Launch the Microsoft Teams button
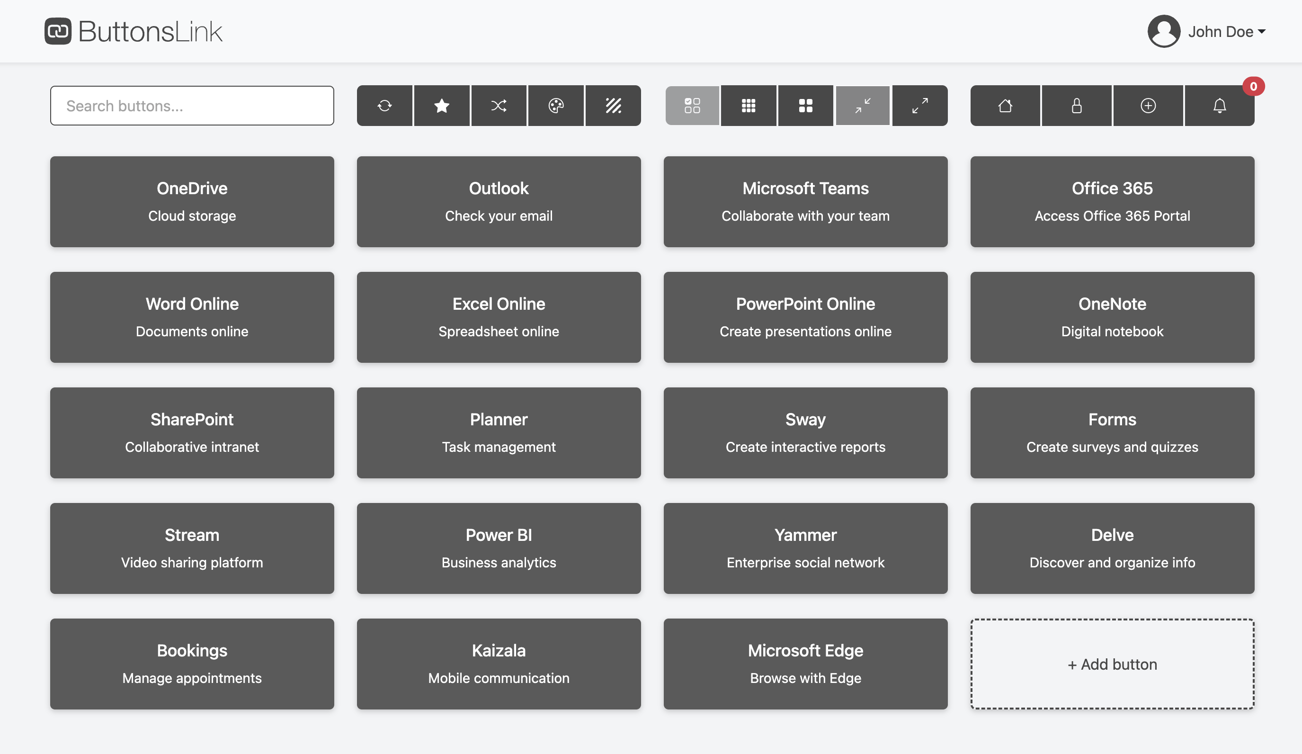The width and height of the screenshot is (1302, 754). tap(805, 202)
